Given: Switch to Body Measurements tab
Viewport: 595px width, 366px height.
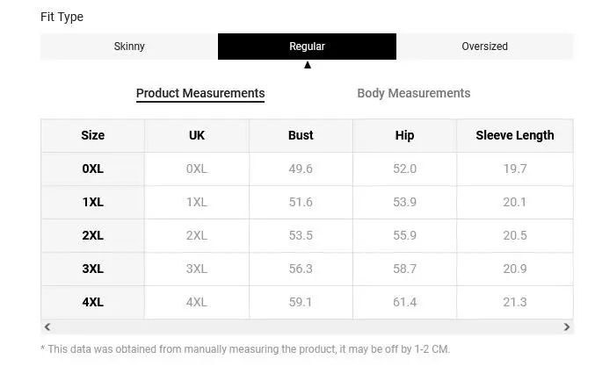Looking at the screenshot, I should point(414,93).
